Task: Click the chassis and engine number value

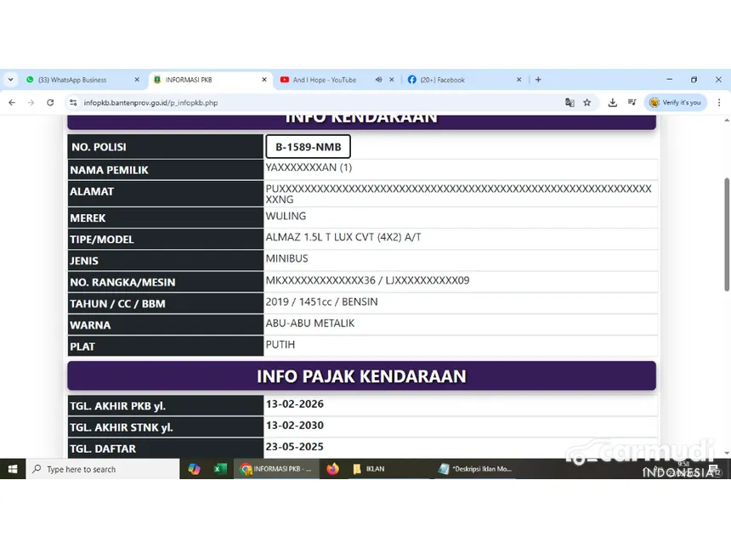Action: (367, 280)
